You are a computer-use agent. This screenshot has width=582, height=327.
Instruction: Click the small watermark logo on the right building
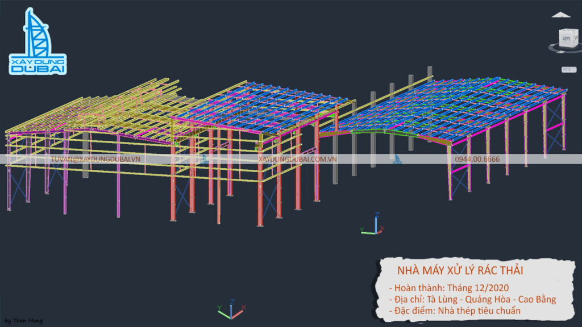pos(398,160)
